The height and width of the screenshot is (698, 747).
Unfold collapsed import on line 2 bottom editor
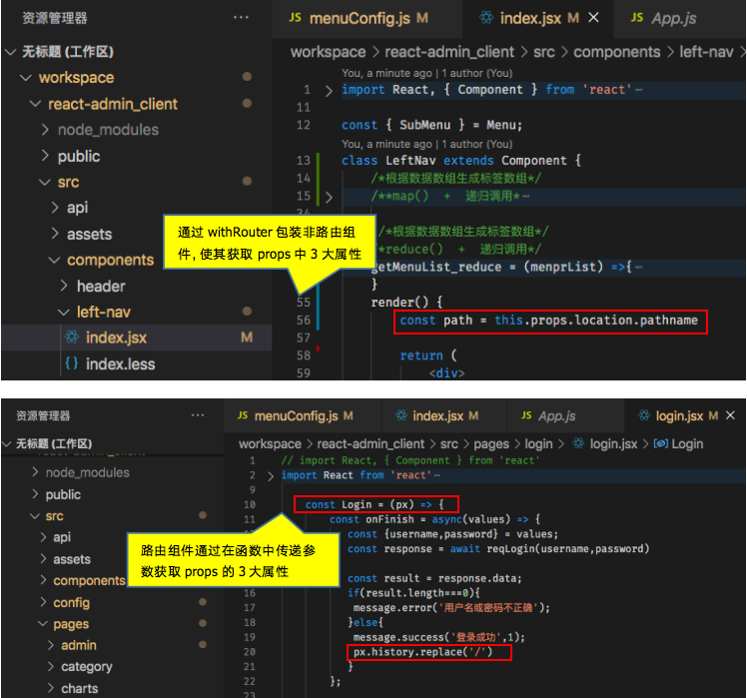[x=271, y=475]
